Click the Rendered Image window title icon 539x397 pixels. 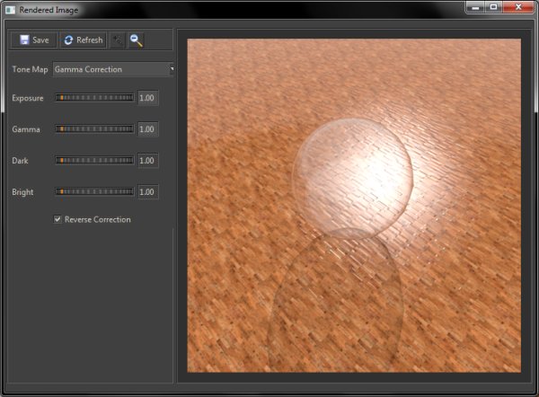point(10,10)
